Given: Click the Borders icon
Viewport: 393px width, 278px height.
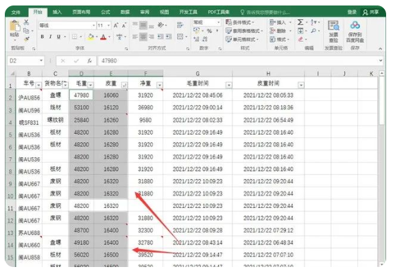Looking at the screenshot, I should coord(75,37).
